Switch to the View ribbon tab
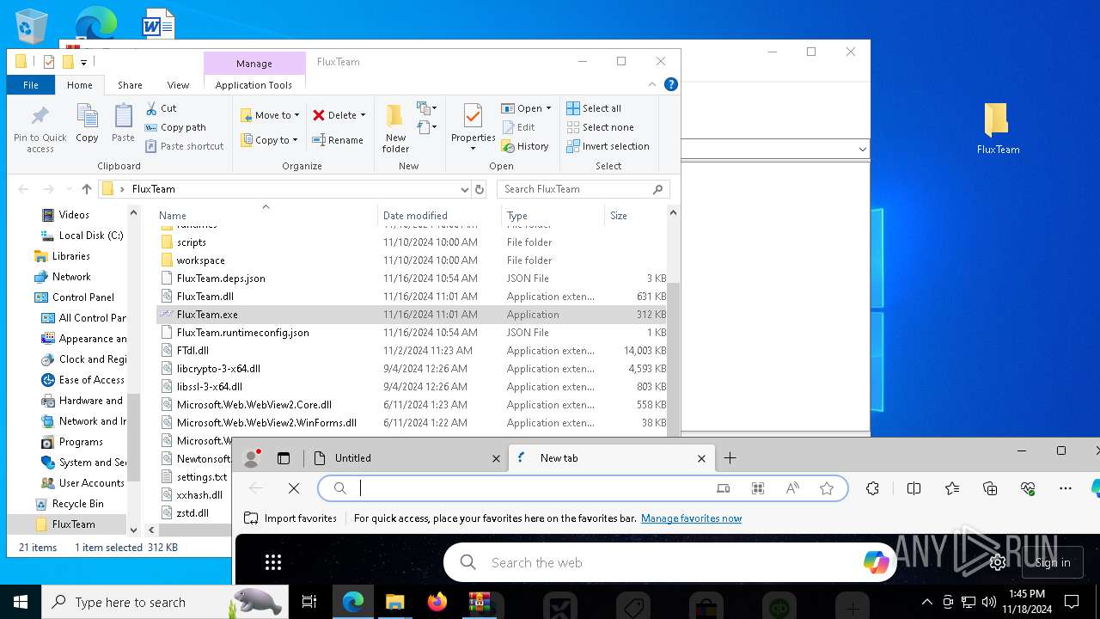This screenshot has width=1100, height=619. click(x=178, y=85)
